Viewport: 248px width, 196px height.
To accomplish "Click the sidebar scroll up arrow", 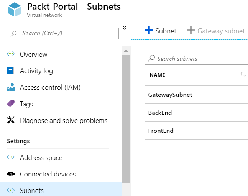I will (x=126, y=51).
